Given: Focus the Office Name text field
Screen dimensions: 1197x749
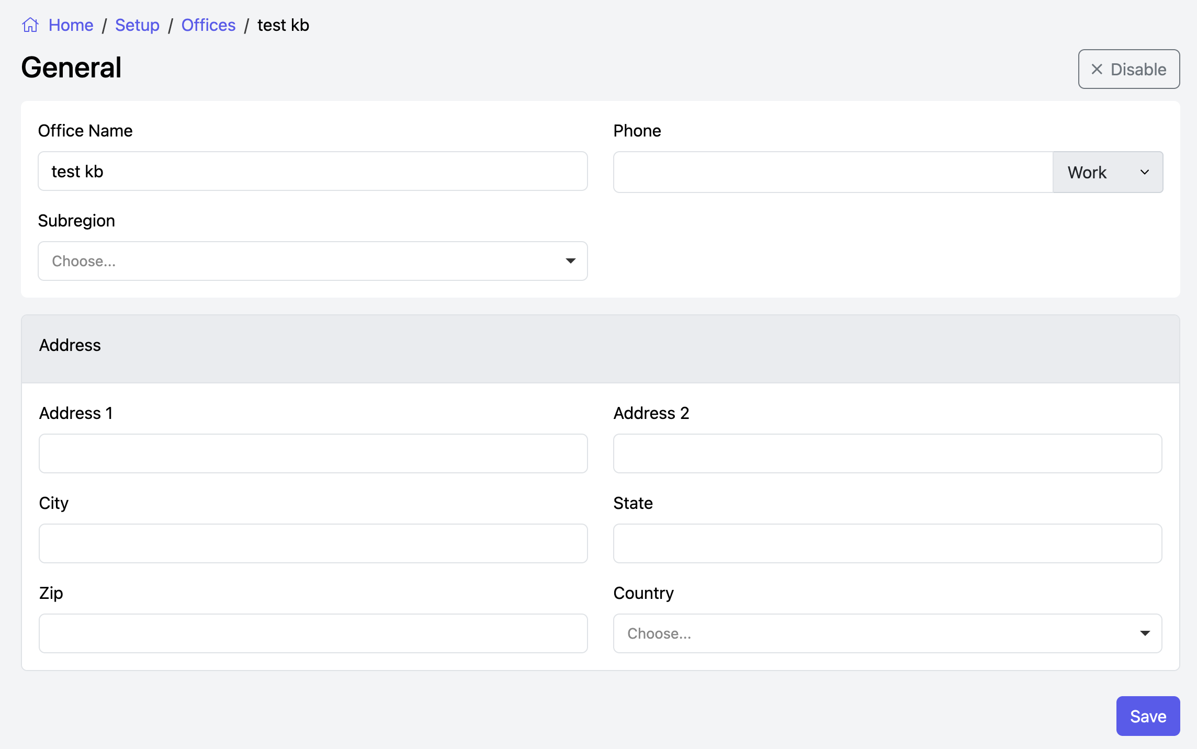Looking at the screenshot, I should tap(312, 171).
